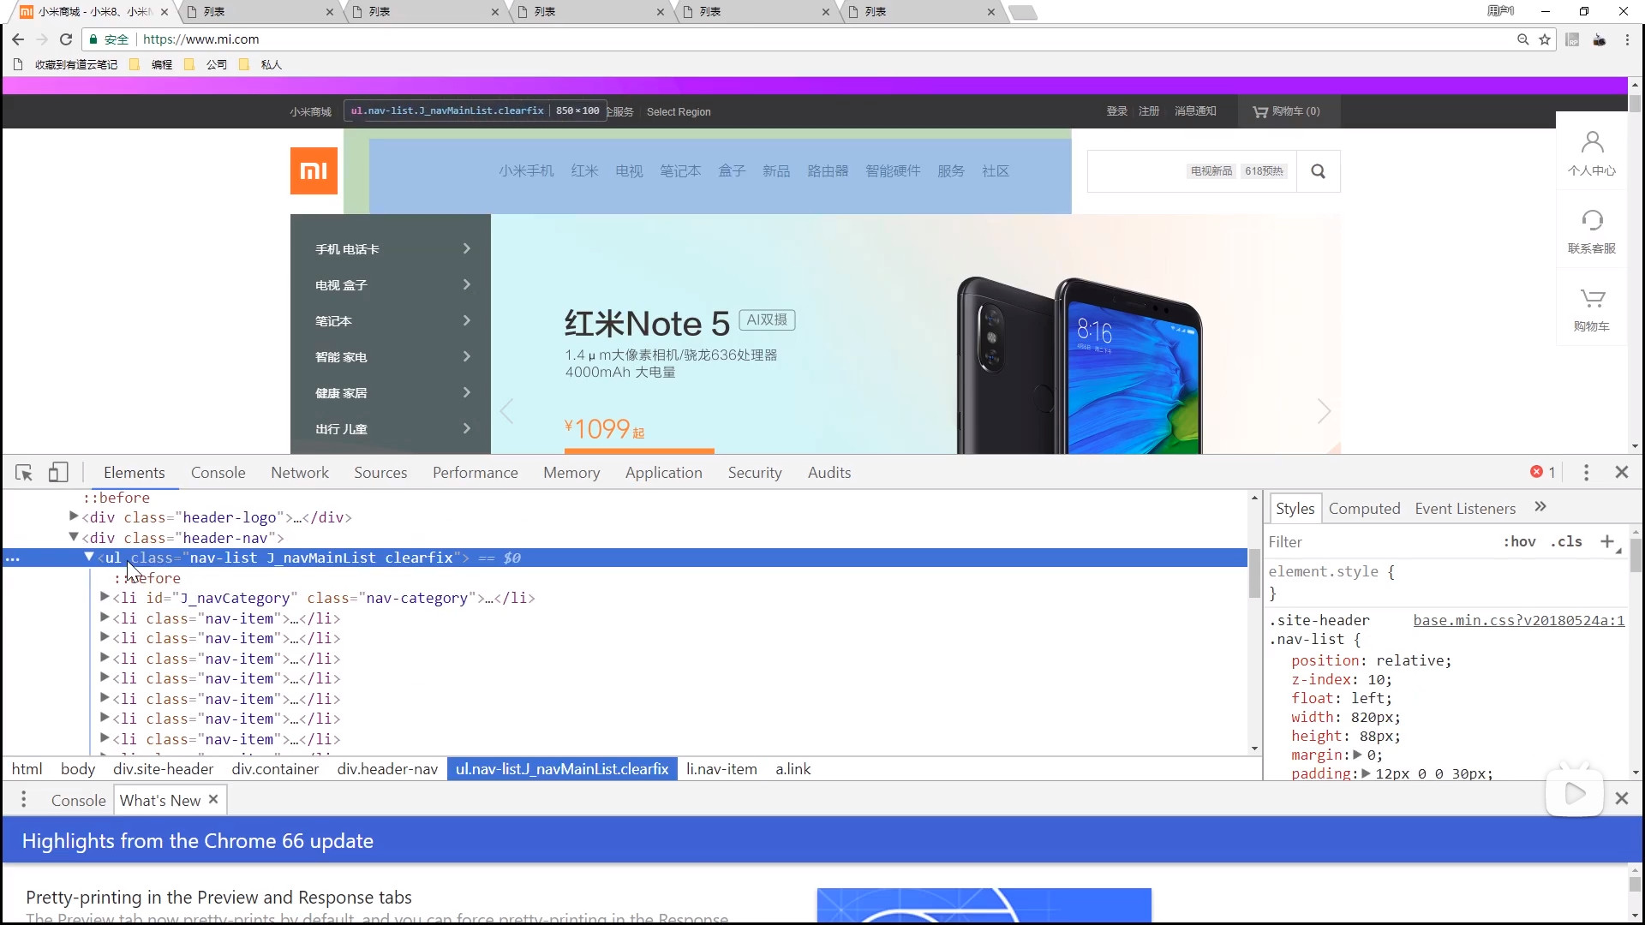Click the Mi orange logo
The image size is (1645, 925).
(x=314, y=171)
